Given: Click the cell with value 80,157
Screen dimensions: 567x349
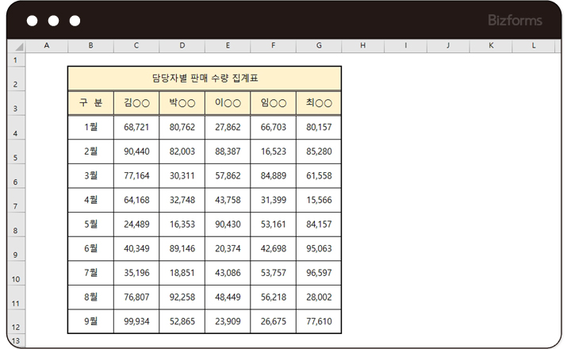Looking at the screenshot, I should point(319,127).
